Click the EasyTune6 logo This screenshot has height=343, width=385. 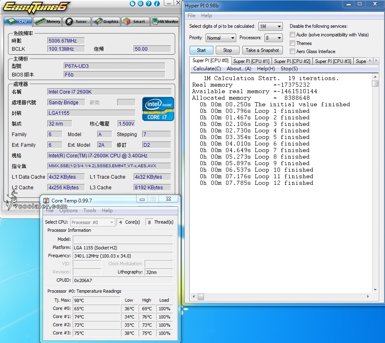(36, 7)
